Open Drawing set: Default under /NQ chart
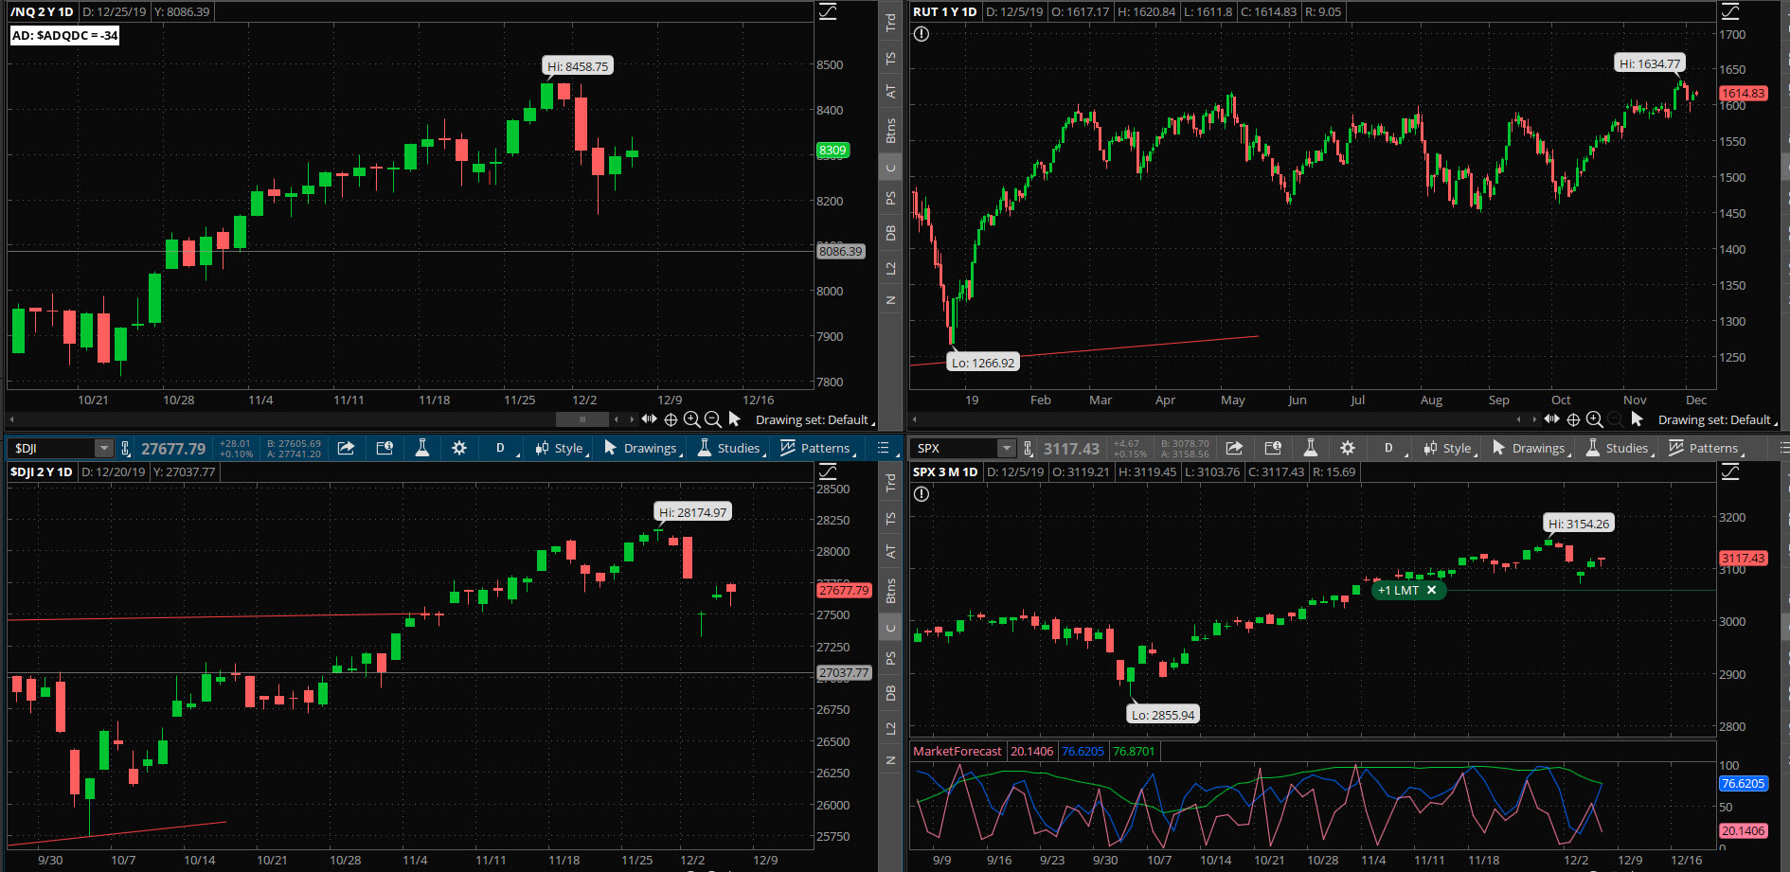Image resolution: width=1790 pixels, height=872 pixels. 814,419
